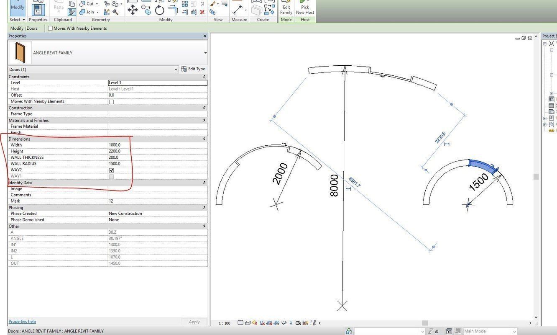
Task: Open the Properties help link
Action: click(x=22, y=321)
